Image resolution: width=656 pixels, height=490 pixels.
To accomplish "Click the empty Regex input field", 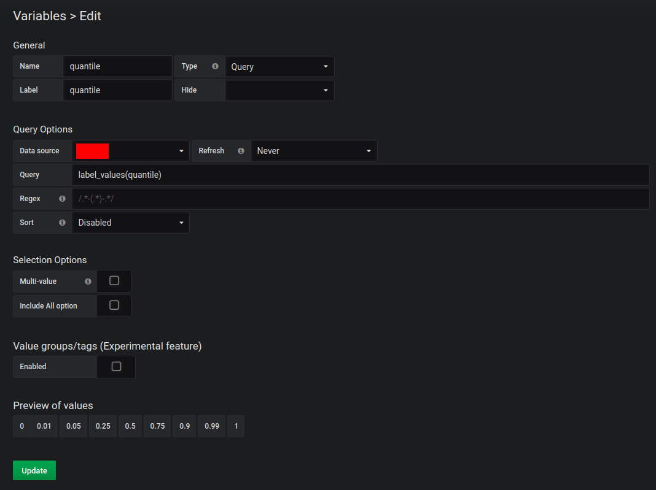I will [x=360, y=199].
